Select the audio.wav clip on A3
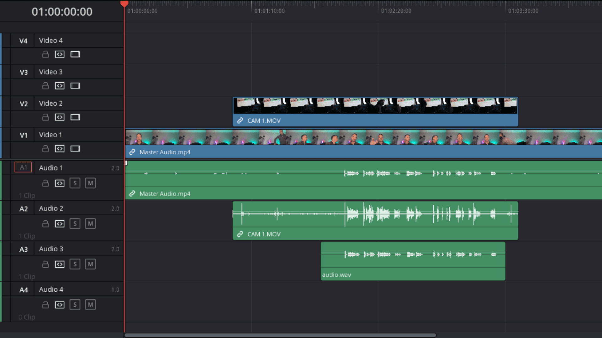This screenshot has width=602, height=338. [413, 261]
